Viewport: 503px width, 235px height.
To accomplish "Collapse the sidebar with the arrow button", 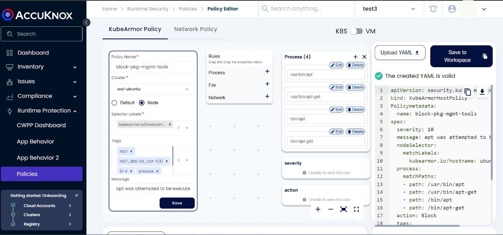I will pyautogui.click(x=86, y=22).
